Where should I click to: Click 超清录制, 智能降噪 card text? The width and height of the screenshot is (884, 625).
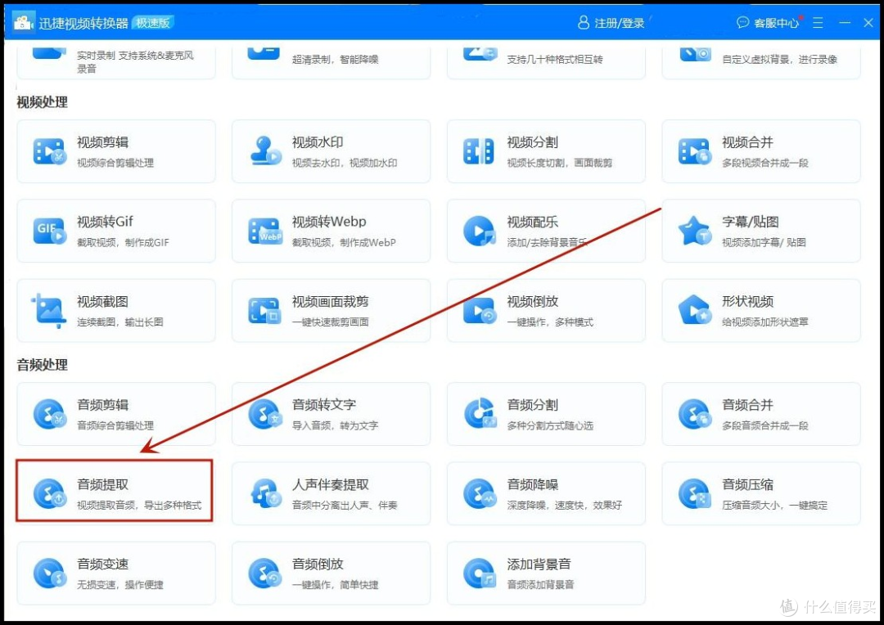coord(335,59)
